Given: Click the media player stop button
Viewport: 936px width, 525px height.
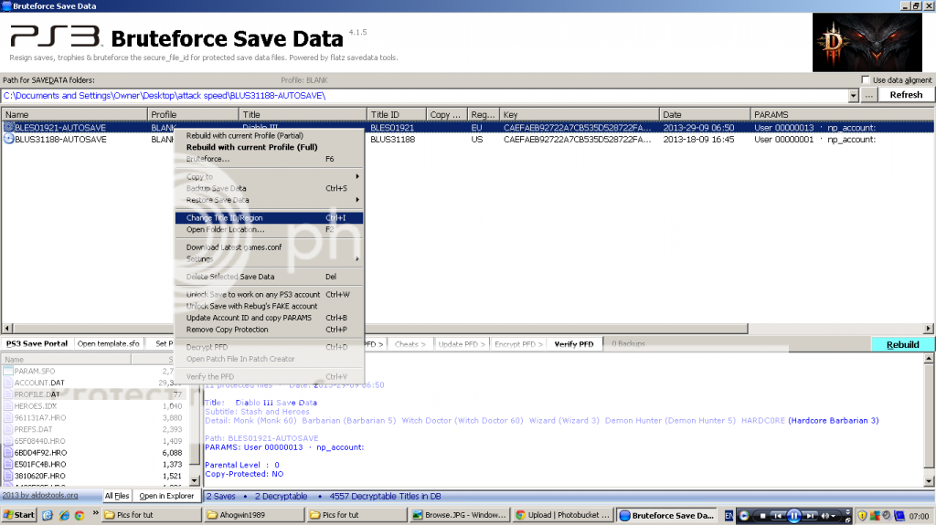Looking at the screenshot, I should click(762, 515).
